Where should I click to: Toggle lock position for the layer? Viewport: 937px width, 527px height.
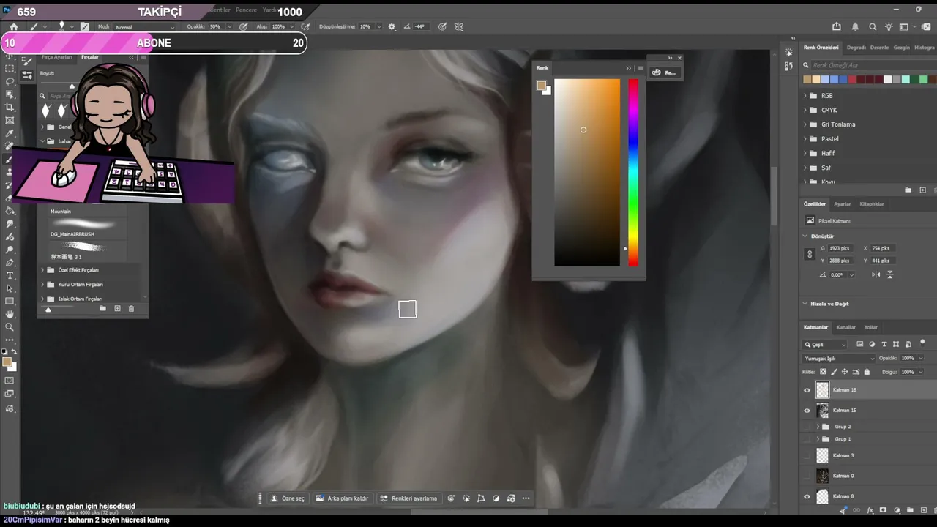845,372
